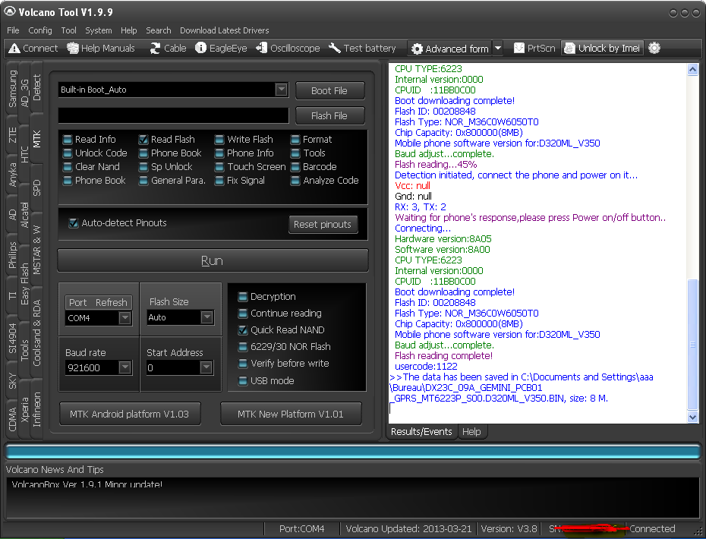Click the settings gear icon in toolbar

[654, 48]
